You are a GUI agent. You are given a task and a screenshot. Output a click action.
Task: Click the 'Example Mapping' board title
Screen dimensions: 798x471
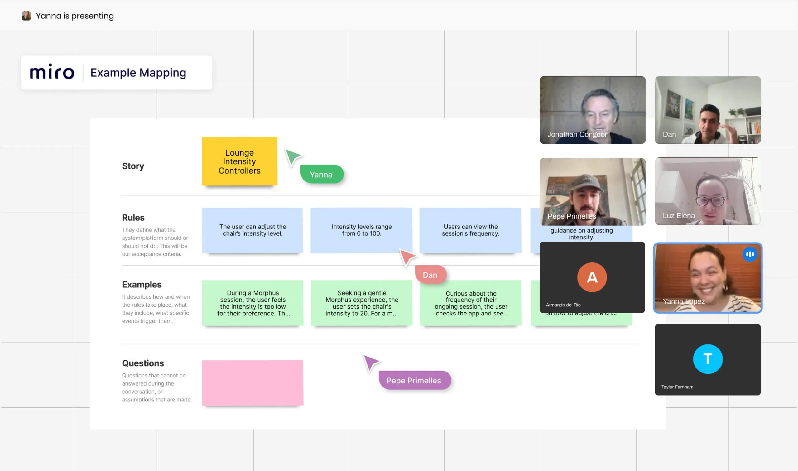click(138, 73)
